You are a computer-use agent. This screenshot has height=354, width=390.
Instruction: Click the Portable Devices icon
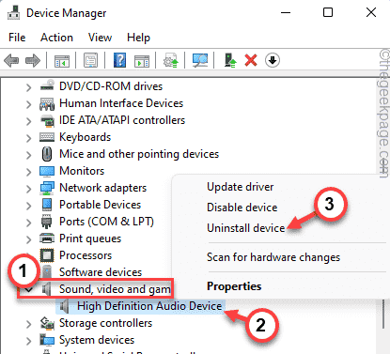(47, 205)
